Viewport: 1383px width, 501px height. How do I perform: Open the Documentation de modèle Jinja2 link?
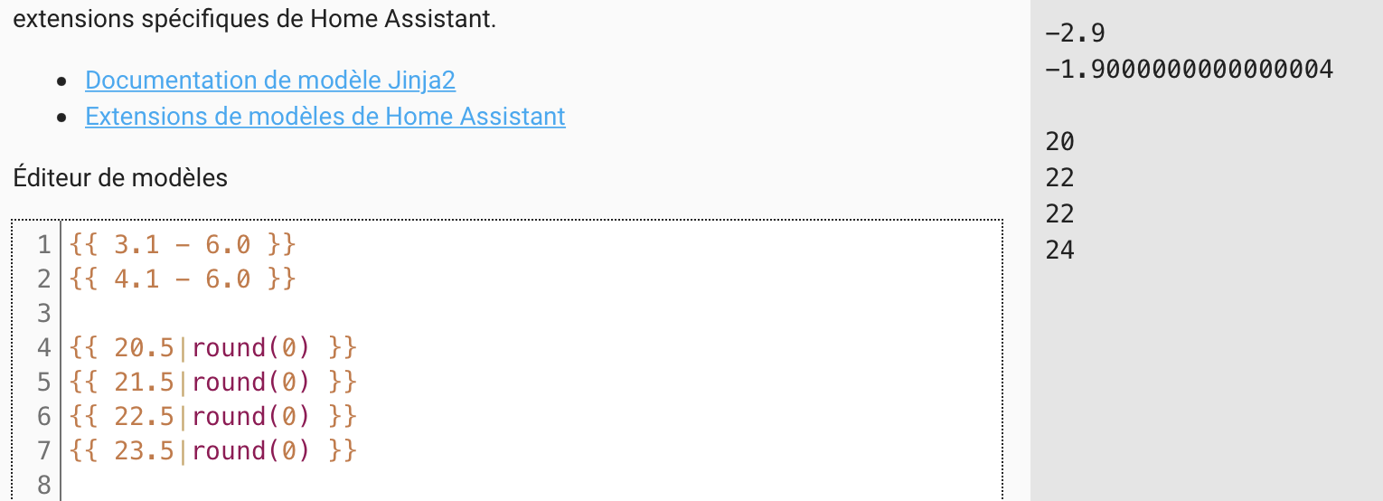click(x=270, y=80)
